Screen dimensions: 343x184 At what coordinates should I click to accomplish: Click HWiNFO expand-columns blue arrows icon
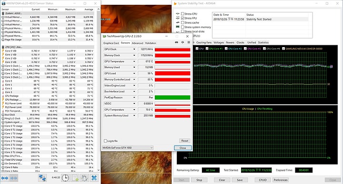(5, 178)
